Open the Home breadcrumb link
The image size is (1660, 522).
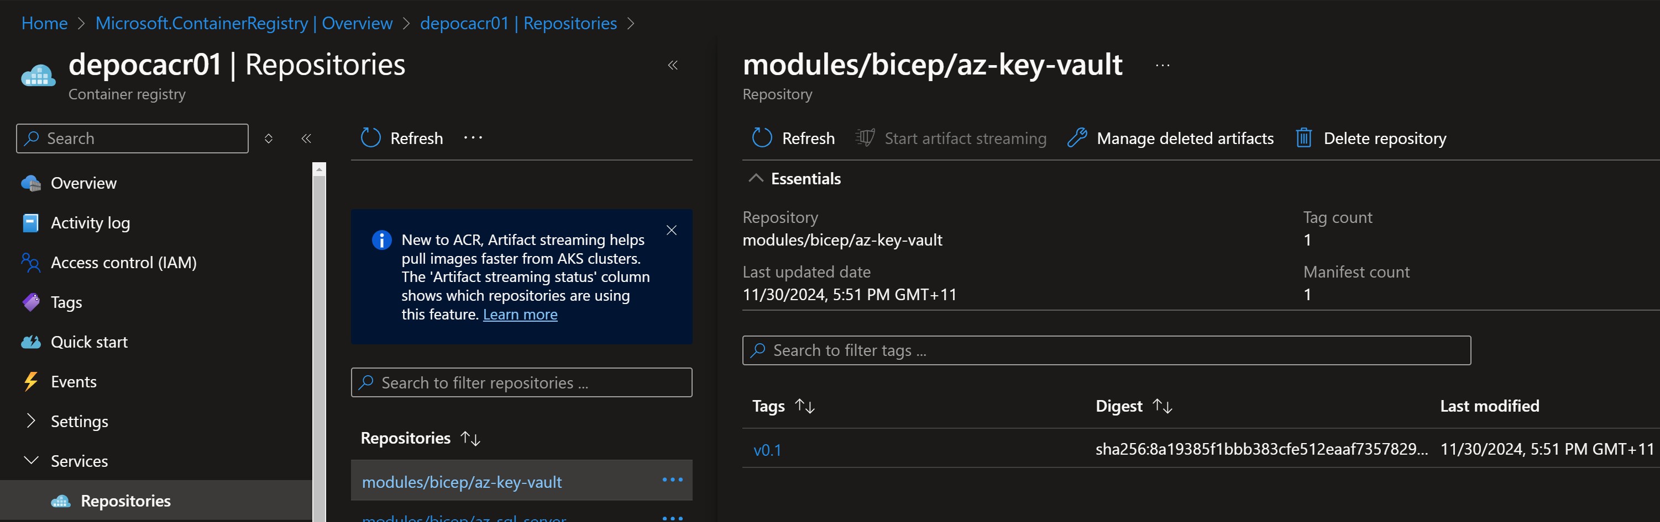[44, 23]
